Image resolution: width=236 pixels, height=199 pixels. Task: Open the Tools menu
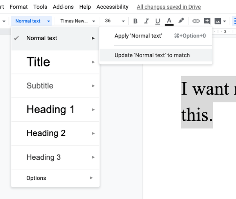[40, 7]
